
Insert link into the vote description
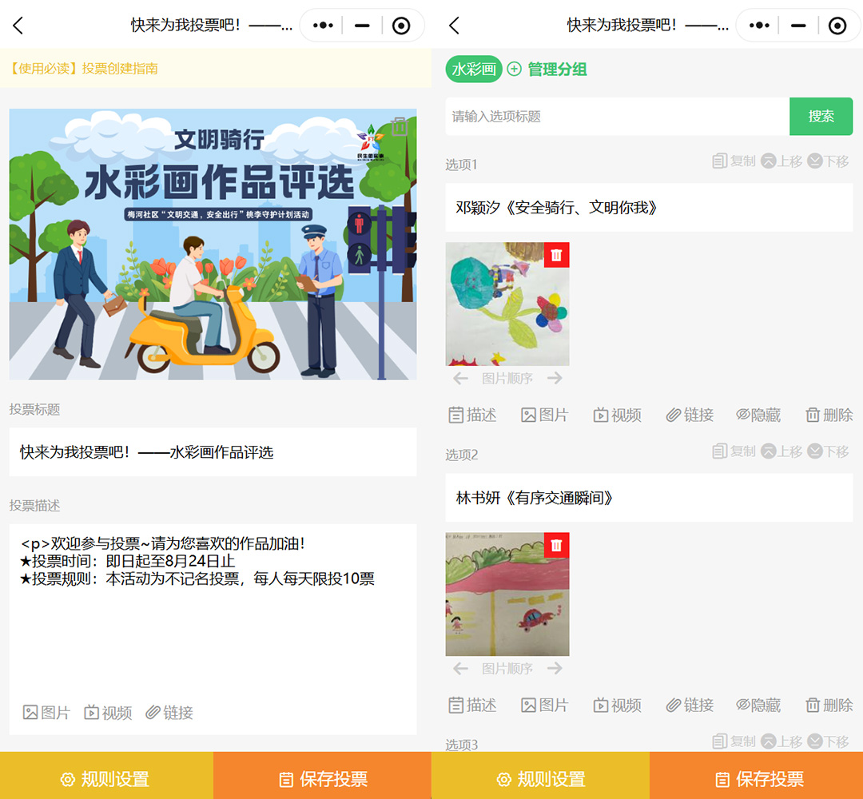pos(169,713)
